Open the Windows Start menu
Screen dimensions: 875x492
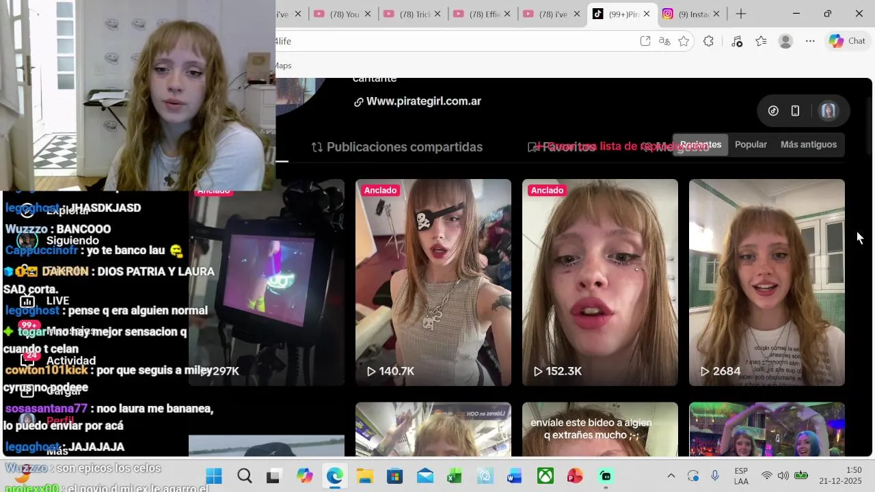[214, 476]
